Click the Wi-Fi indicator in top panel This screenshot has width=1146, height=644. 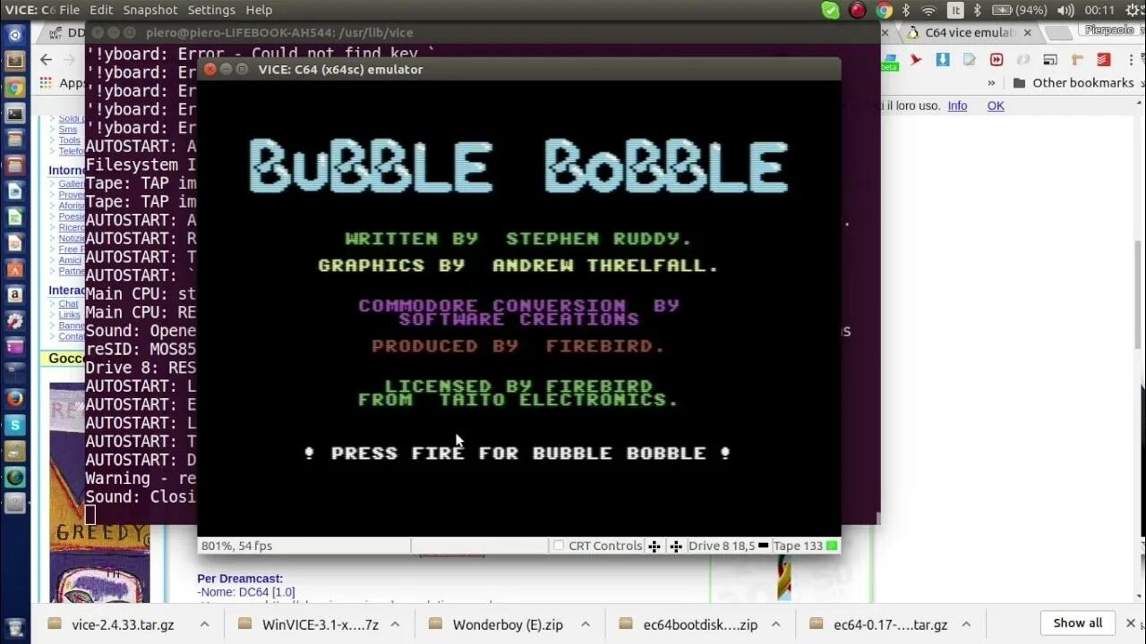coord(928,10)
